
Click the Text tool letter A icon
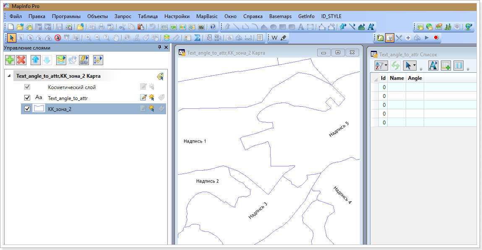pos(301,27)
